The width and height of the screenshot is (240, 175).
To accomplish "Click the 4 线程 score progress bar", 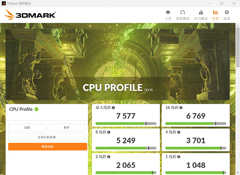I will [x=196, y=148].
